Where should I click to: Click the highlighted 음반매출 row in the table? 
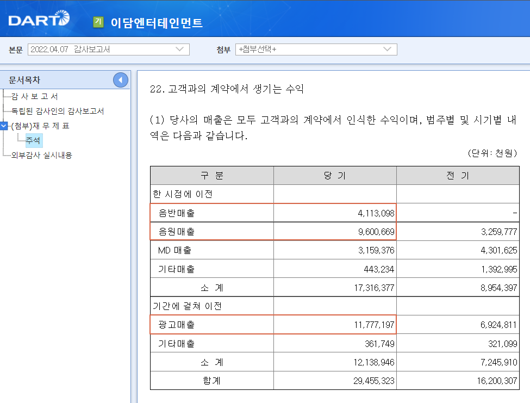pyautogui.click(x=212, y=212)
